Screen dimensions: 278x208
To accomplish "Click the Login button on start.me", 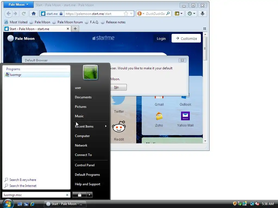I will [x=161, y=38].
